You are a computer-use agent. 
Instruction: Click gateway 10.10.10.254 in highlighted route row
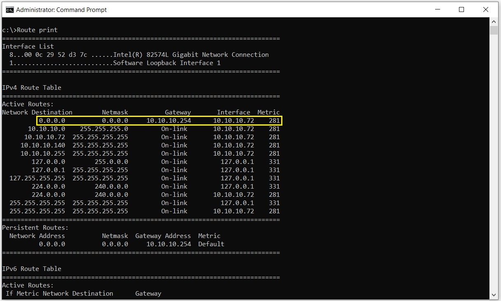click(x=169, y=121)
